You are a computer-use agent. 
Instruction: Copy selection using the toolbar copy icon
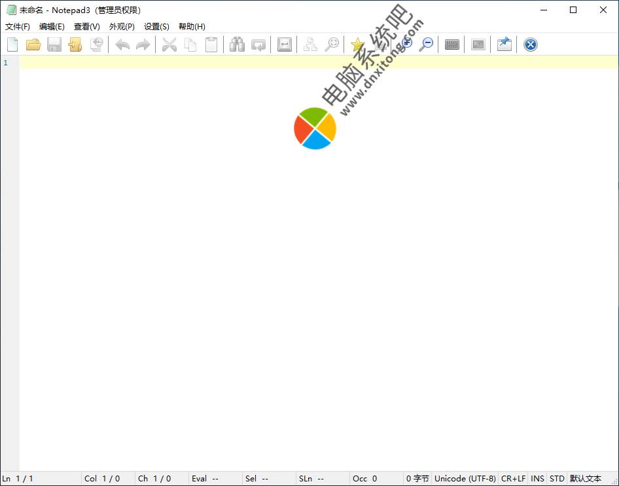[x=190, y=44]
